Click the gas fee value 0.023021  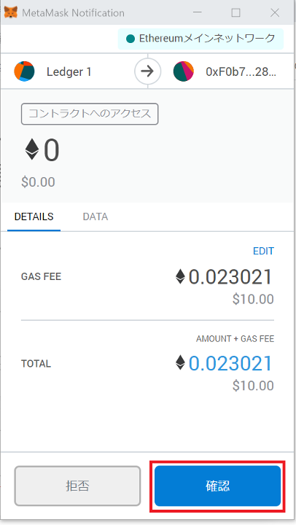[x=230, y=277]
